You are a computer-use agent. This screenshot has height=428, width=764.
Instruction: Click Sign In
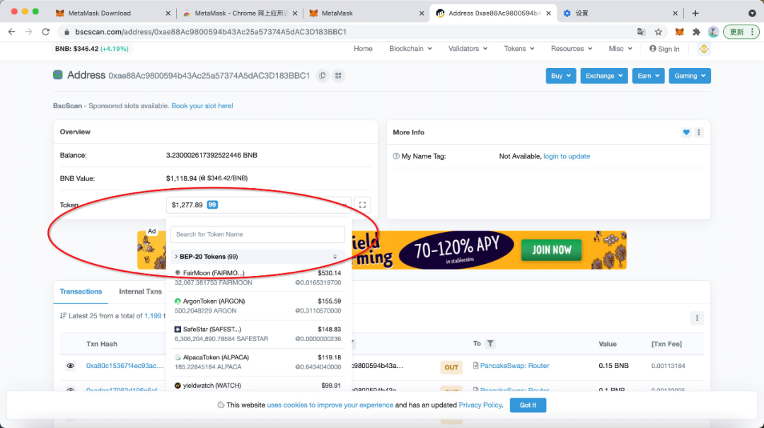[664, 49]
